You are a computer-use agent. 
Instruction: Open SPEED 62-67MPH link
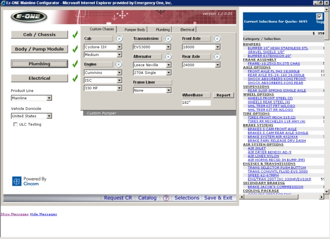[x=263, y=175]
